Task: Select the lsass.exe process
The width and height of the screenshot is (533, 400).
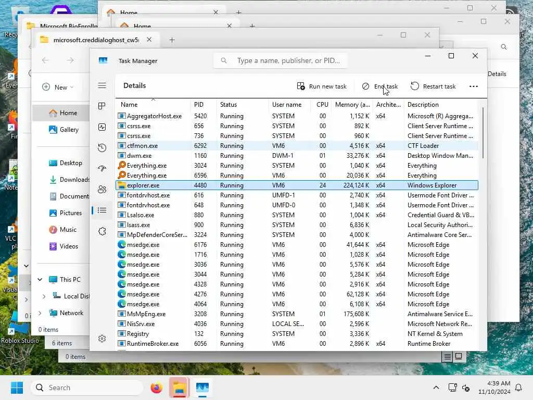Action: click(297, 225)
